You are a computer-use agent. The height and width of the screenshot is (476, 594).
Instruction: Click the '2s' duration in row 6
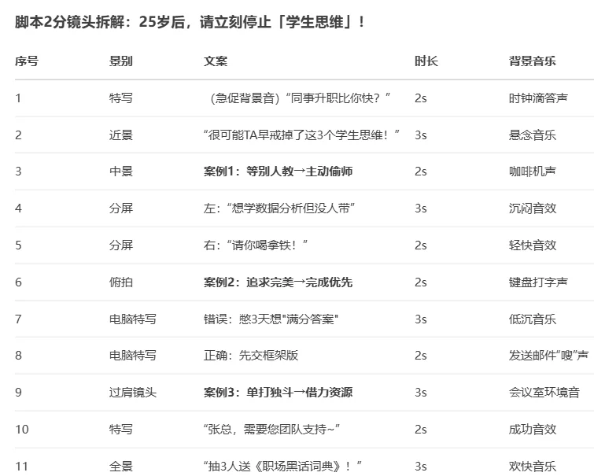coord(420,282)
